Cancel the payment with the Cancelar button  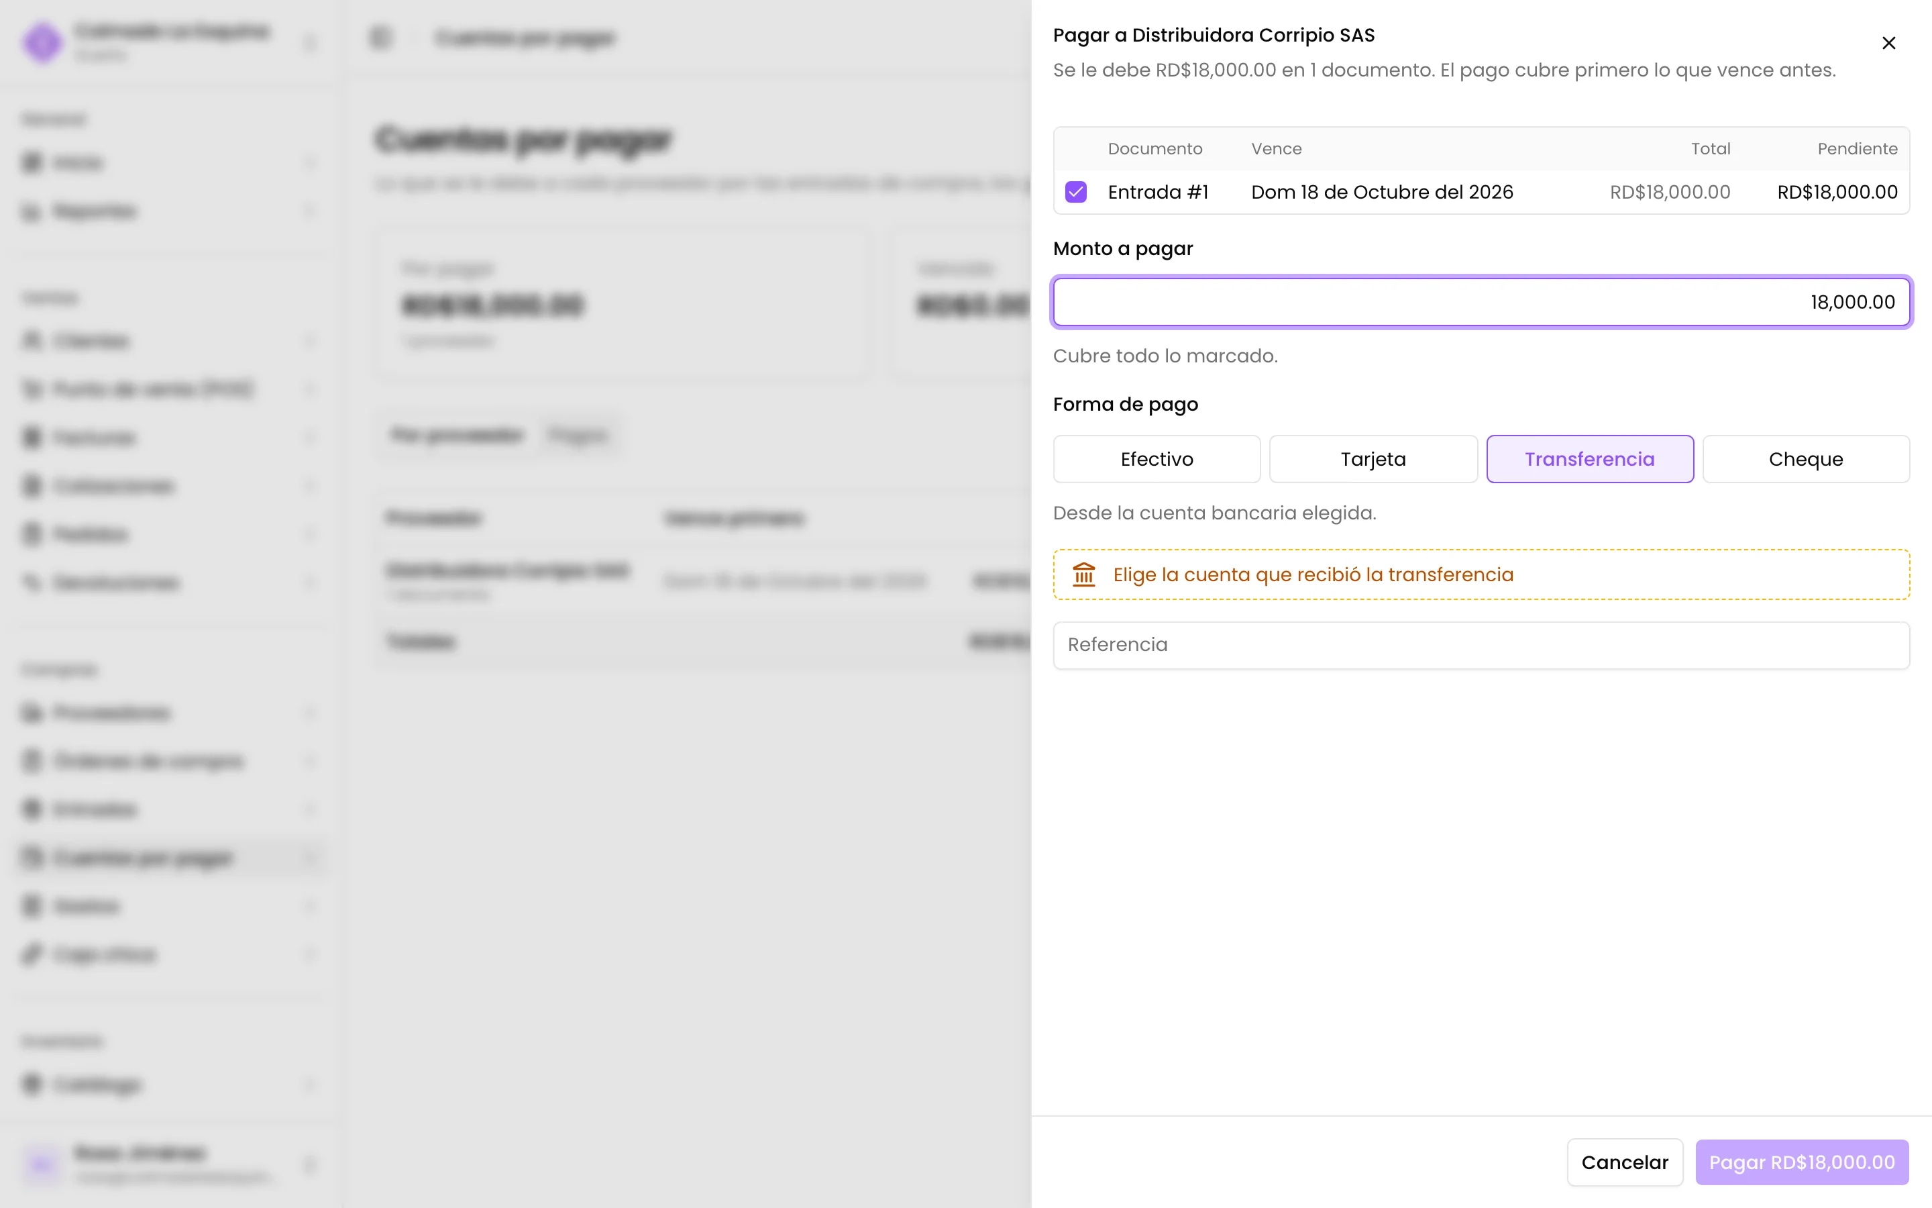coord(1625,1162)
